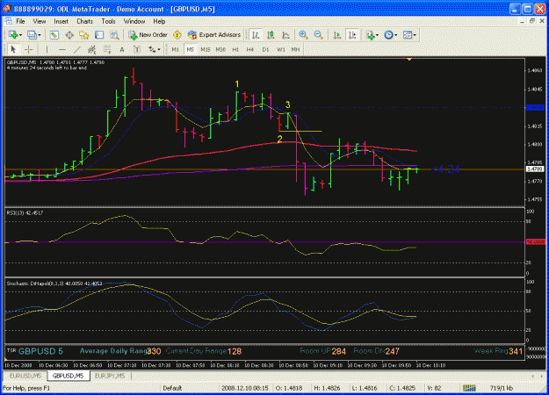The width and height of the screenshot is (549, 395).
Task: Expand the Profiles dropdown arrow
Action: tap(40, 35)
